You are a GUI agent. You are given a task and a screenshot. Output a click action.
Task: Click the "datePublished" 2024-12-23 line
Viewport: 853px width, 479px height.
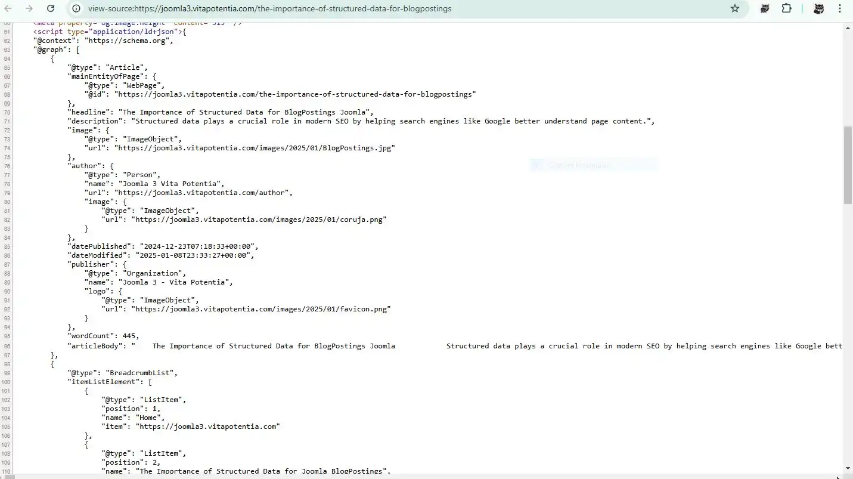(163, 246)
